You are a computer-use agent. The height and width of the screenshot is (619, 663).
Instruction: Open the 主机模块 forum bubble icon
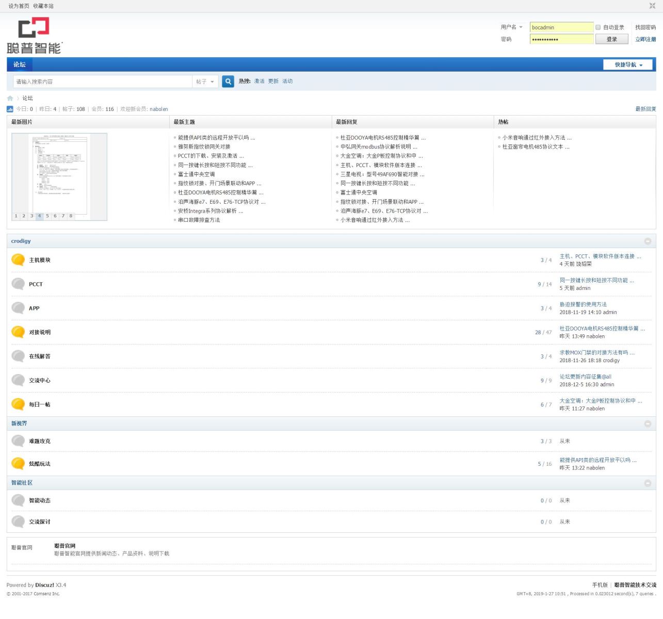(18, 260)
